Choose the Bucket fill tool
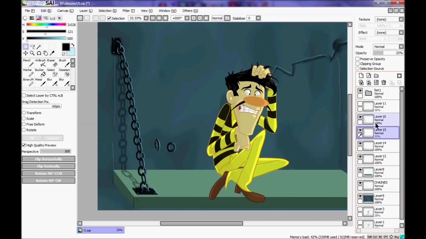This screenshot has width=426, height=239. click(40, 72)
